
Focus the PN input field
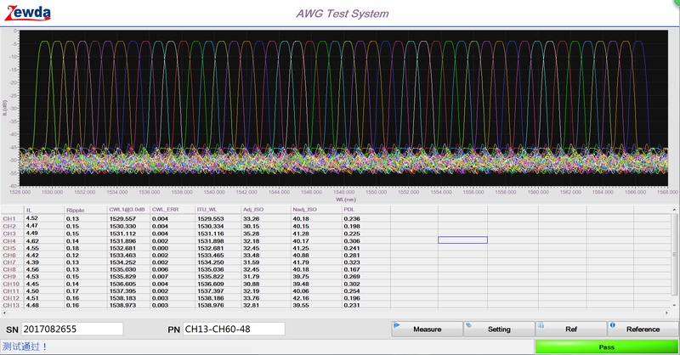(x=234, y=329)
